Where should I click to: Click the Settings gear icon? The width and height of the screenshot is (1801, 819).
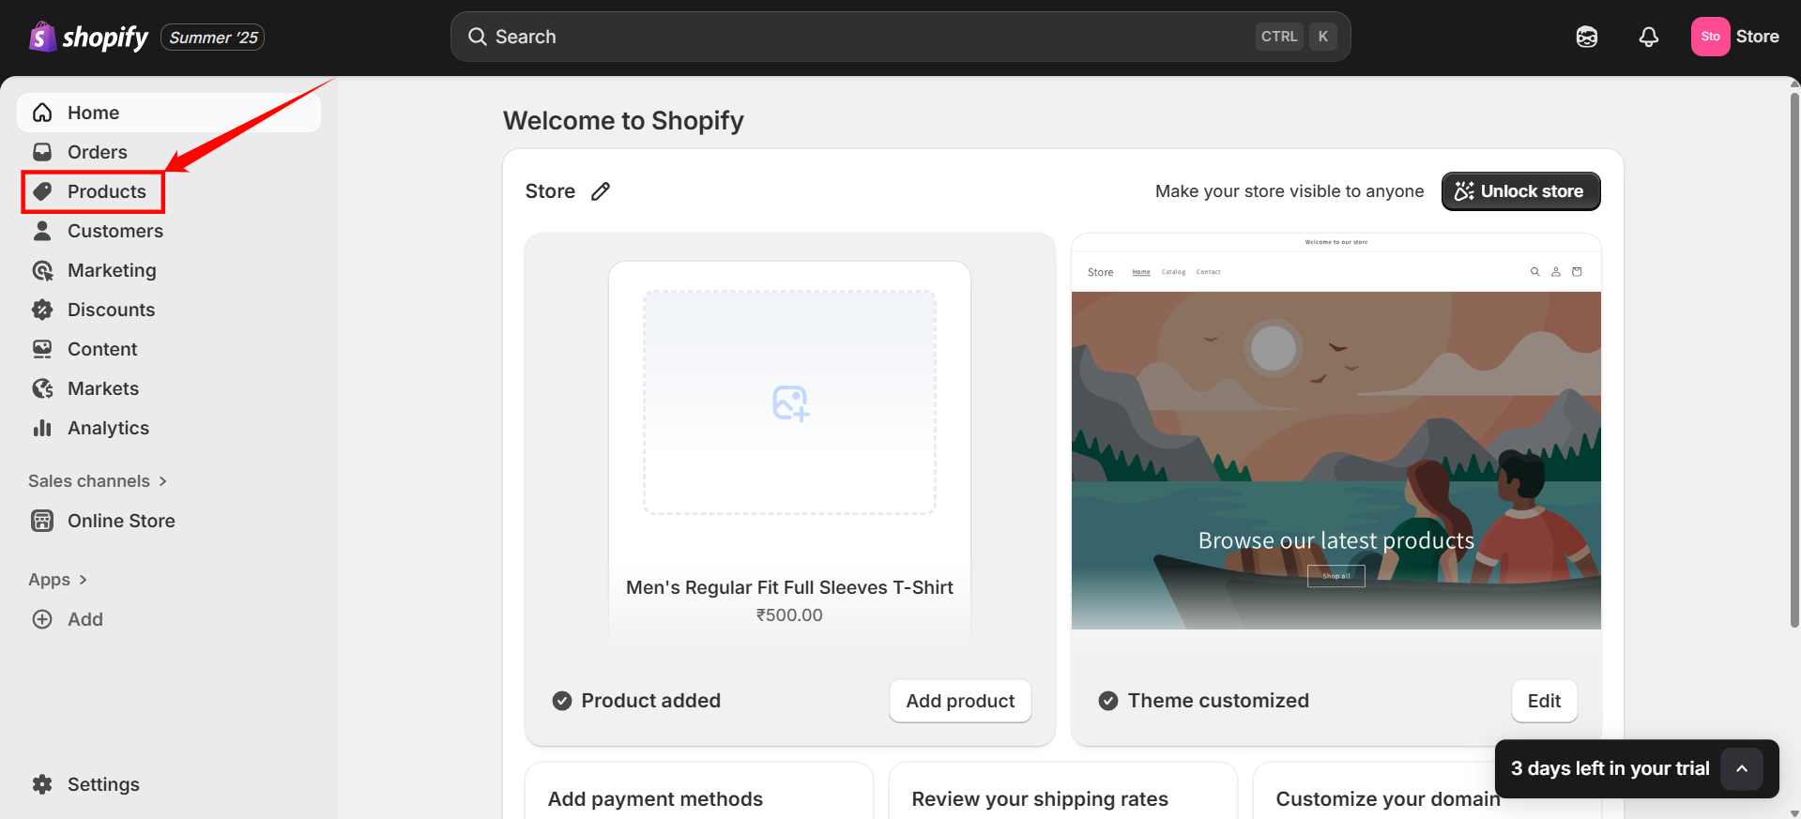42,784
